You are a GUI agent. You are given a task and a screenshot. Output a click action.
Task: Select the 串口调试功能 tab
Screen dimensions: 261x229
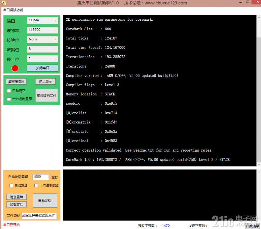click(x=13, y=10)
